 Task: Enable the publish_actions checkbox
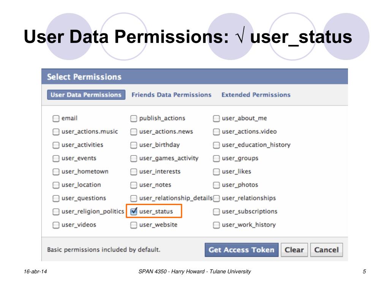click(x=134, y=118)
